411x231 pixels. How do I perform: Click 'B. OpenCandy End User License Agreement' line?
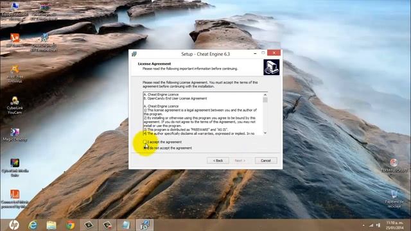click(175, 98)
